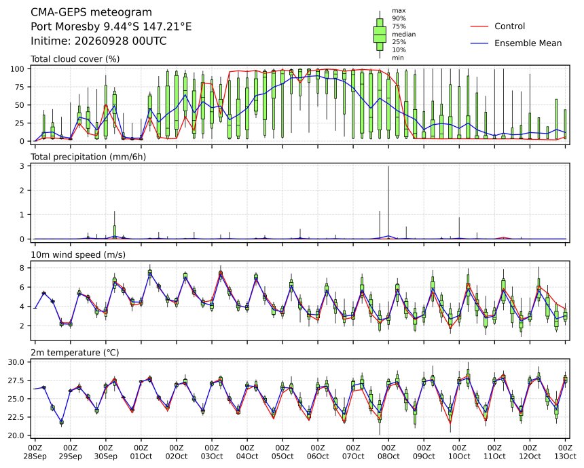Screen dimensions: 584x468
Task: Click the Total precipitation panel title
Action: click(88, 157)
